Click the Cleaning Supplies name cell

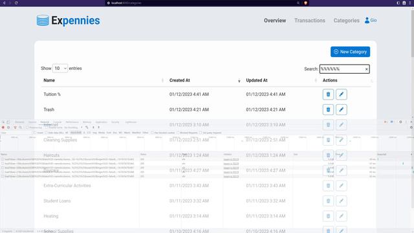click(60, 140)
